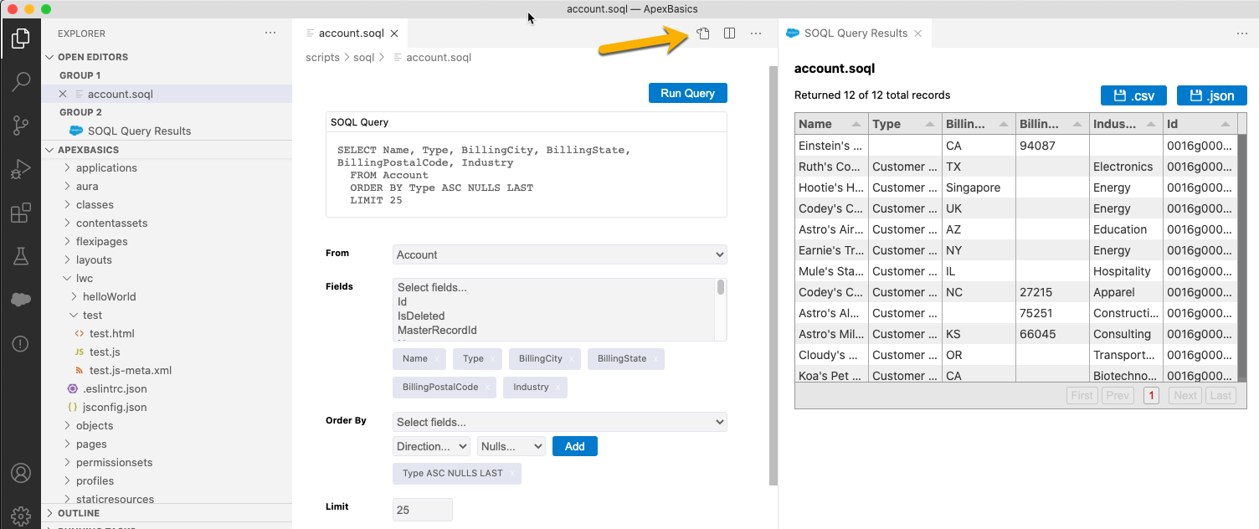
Task: Open the Extensions view
Action: pyautogui.click(x=20, y=213)
